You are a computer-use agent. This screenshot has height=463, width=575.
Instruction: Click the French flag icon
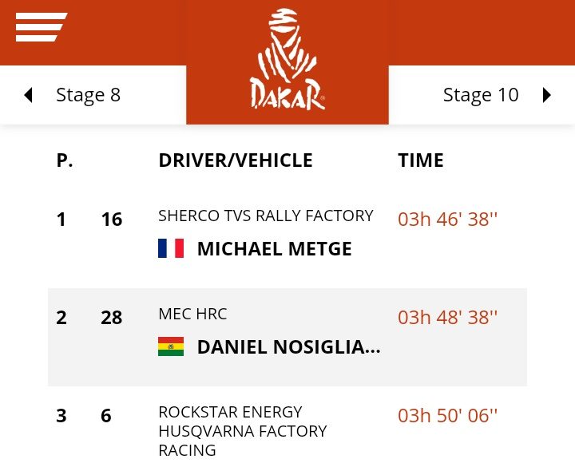pos(171,248)
